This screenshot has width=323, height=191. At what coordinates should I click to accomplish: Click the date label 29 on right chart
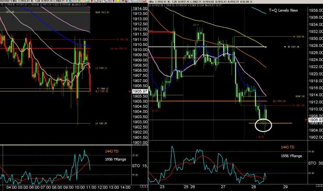(285, 187)
